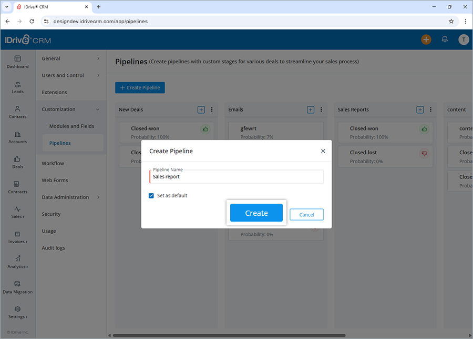Select the Data Migration icon
The height and width of the screenshot is (339, 473).
click(x=17, y=286)
